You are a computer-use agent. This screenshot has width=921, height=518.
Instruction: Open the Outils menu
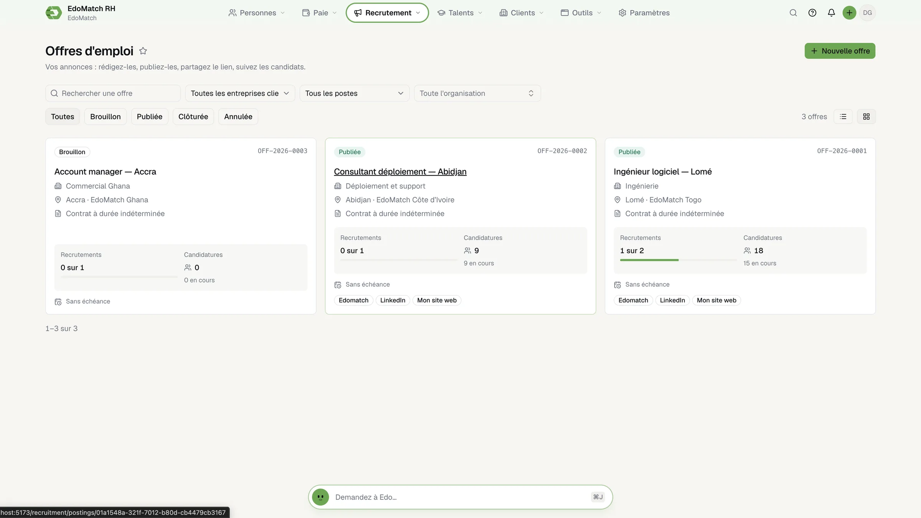581,13
